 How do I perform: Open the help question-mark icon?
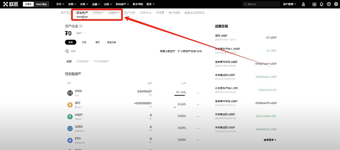(x=329, y=4)
